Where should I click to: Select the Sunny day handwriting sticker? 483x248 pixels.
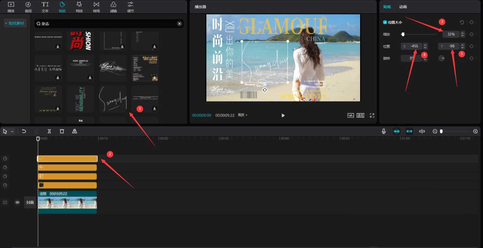pyautogui.click(x=113, y=99)
